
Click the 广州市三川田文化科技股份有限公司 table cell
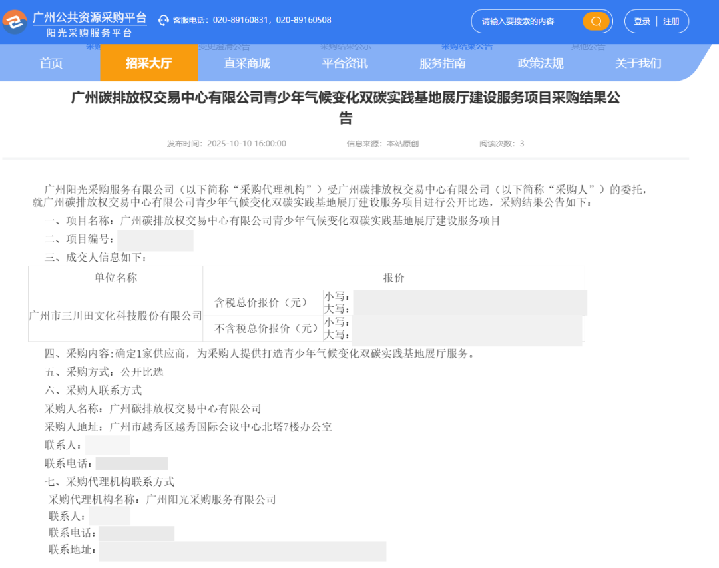[x=115, y=316]
